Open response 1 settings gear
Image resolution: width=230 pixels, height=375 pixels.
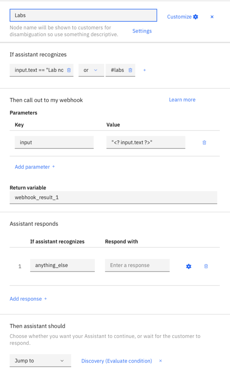coord(189,266)
